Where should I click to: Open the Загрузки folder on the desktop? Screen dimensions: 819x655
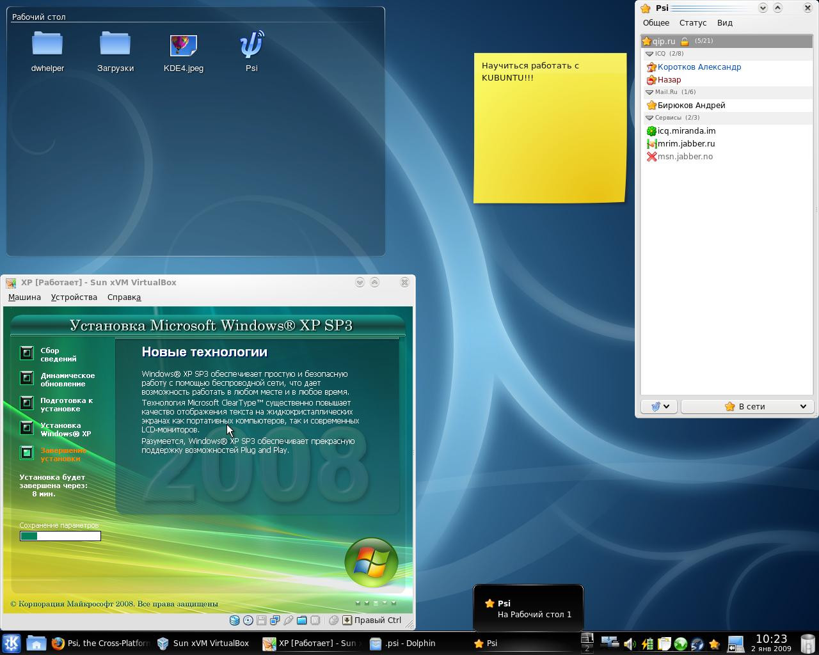click(x=115, y=51)
